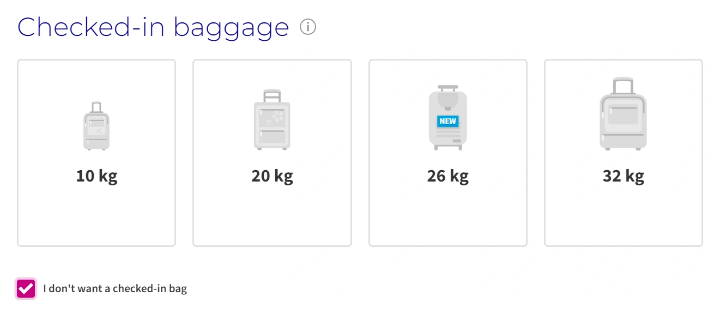Click the handle of the 20 kg suitcase
The height and width of the screenshot is (314, 714).
[x=272, y=96]
